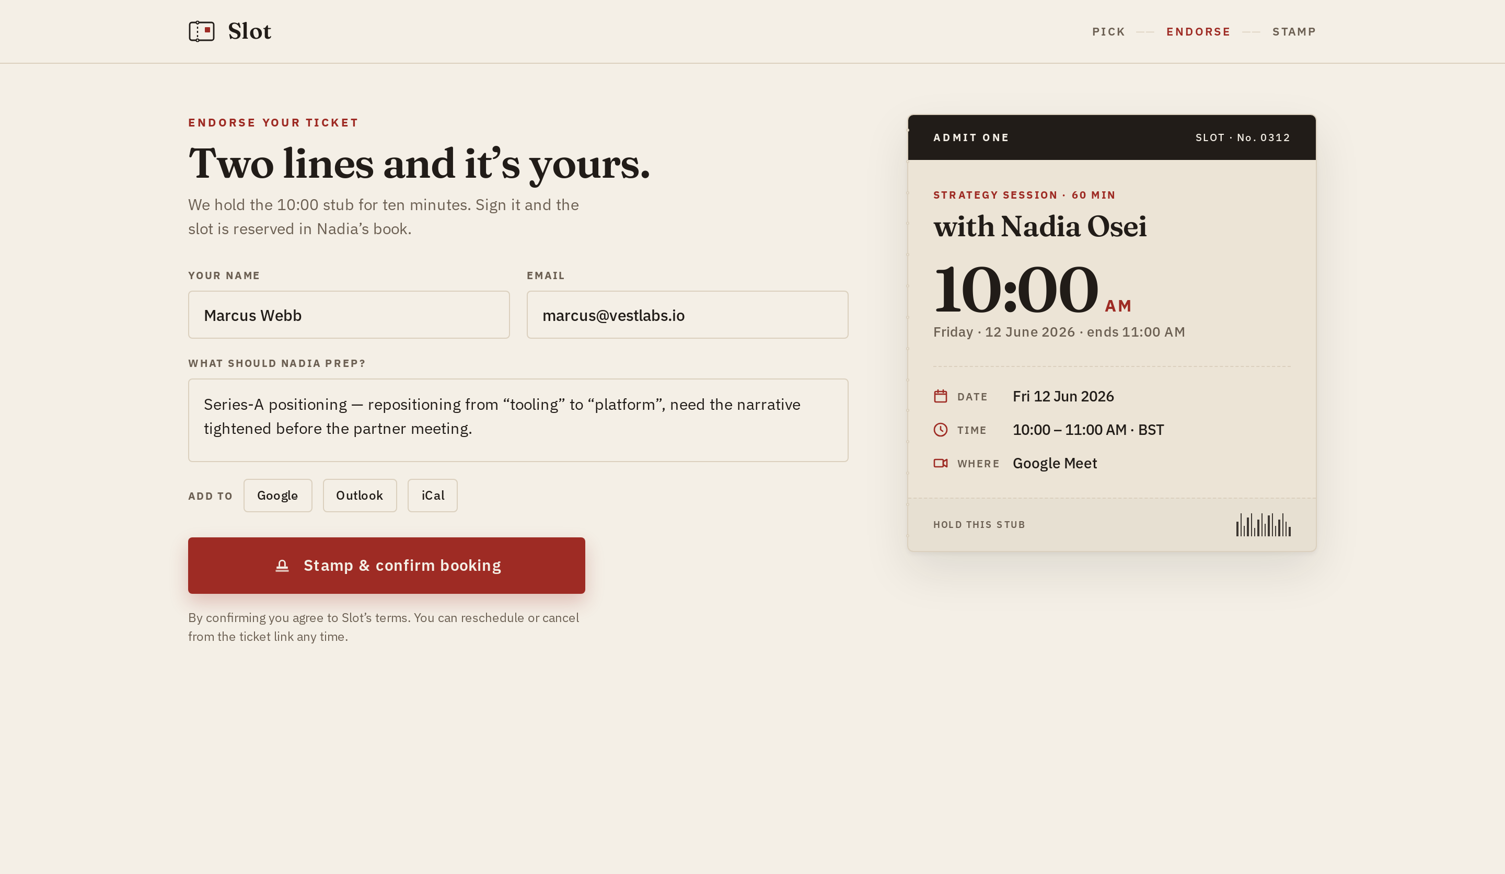Click "ENDORSE YOUR TICKET" heading label
This screenshot has width=1505, height=874.
(x=273, y=122)
